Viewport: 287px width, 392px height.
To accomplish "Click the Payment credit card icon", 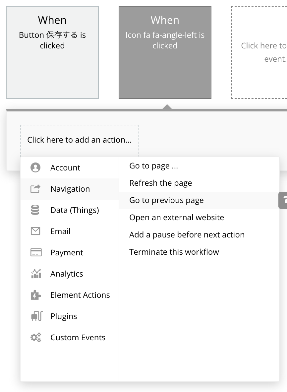I will coord(35,252).
